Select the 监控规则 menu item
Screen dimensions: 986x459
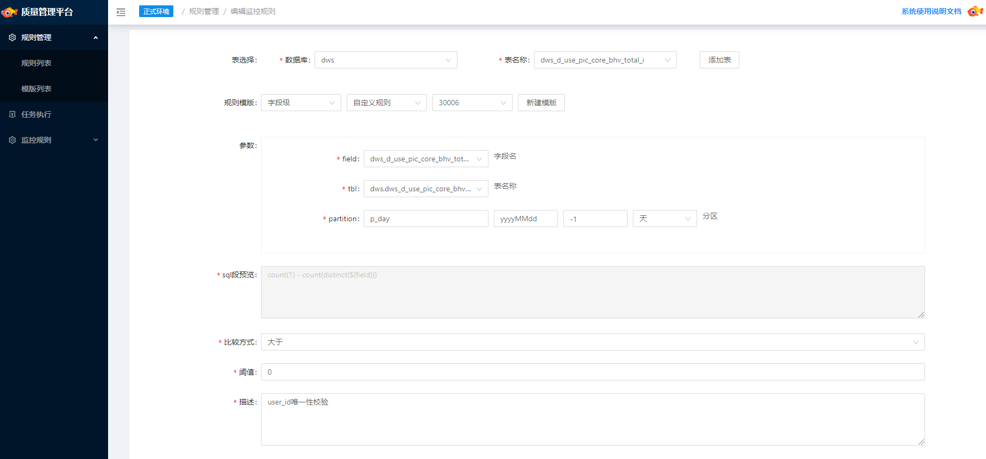(x=54, y=140)
